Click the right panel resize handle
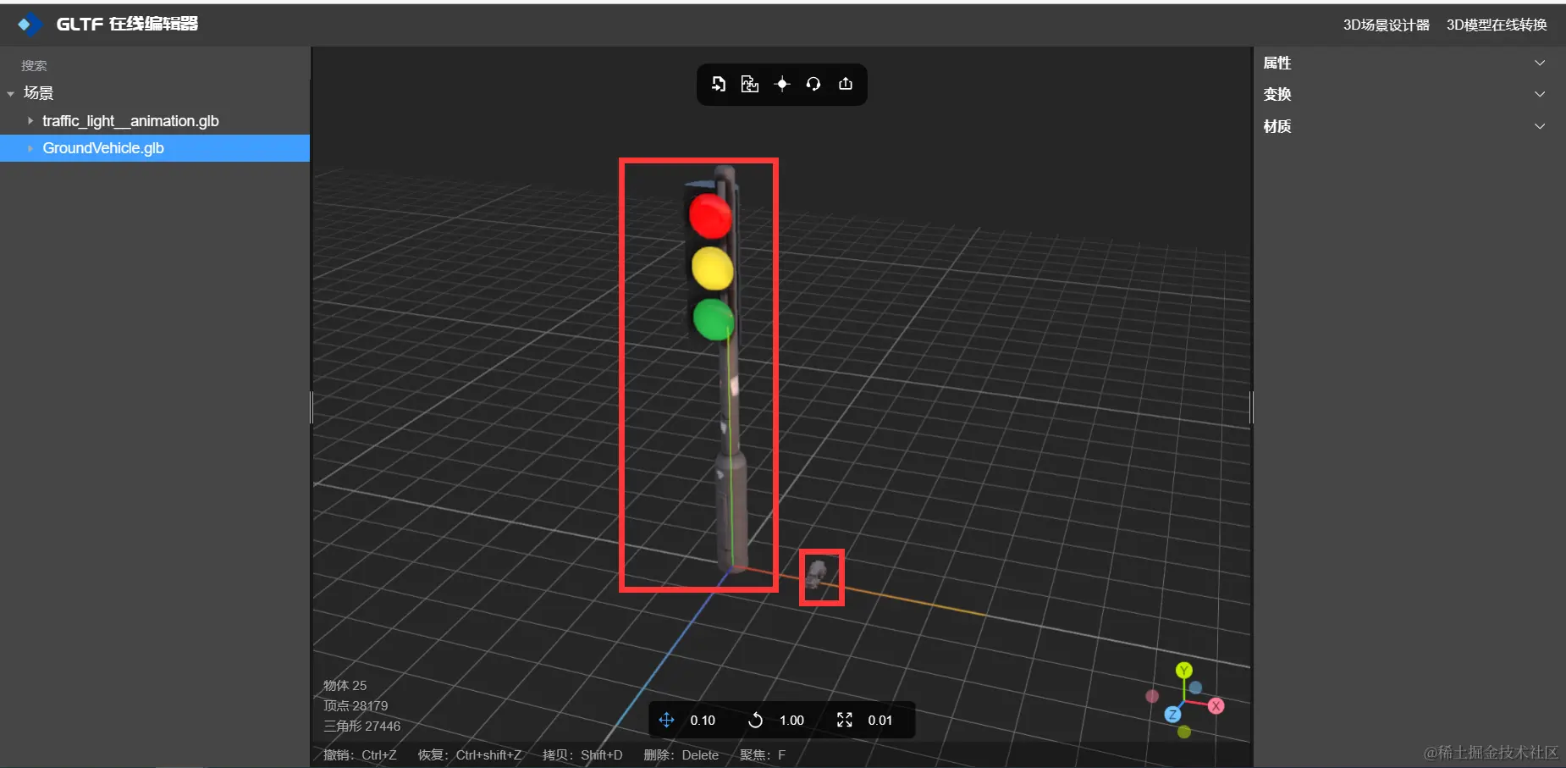This screenshot has height=768, width=1566. click(1252, 407)
